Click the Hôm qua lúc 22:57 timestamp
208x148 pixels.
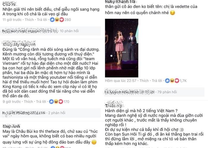point(121,81)
